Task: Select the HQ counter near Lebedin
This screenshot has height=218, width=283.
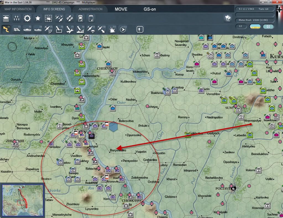Action: tap(250, 135)
